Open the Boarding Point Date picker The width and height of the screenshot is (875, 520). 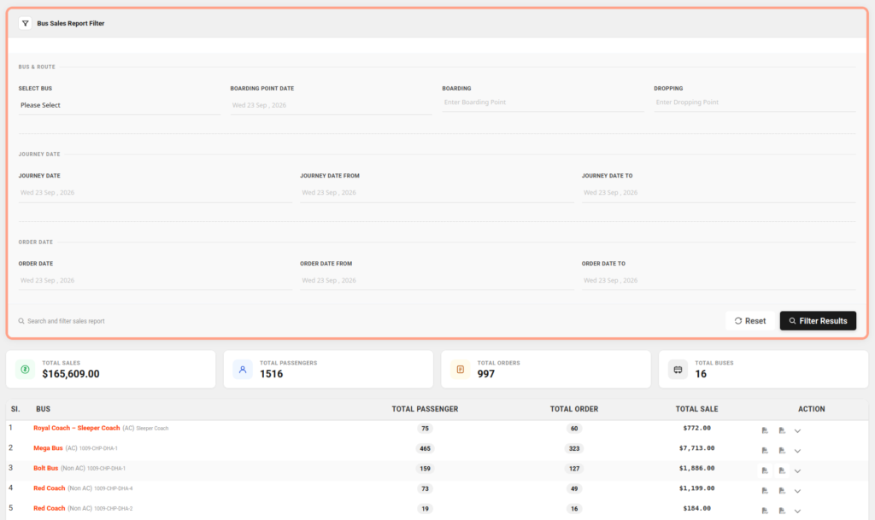pos(331,105)
